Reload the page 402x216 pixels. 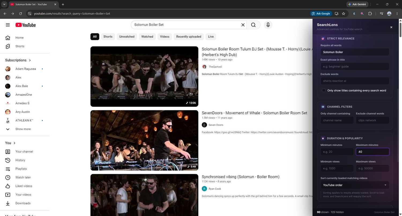[21, 14]
